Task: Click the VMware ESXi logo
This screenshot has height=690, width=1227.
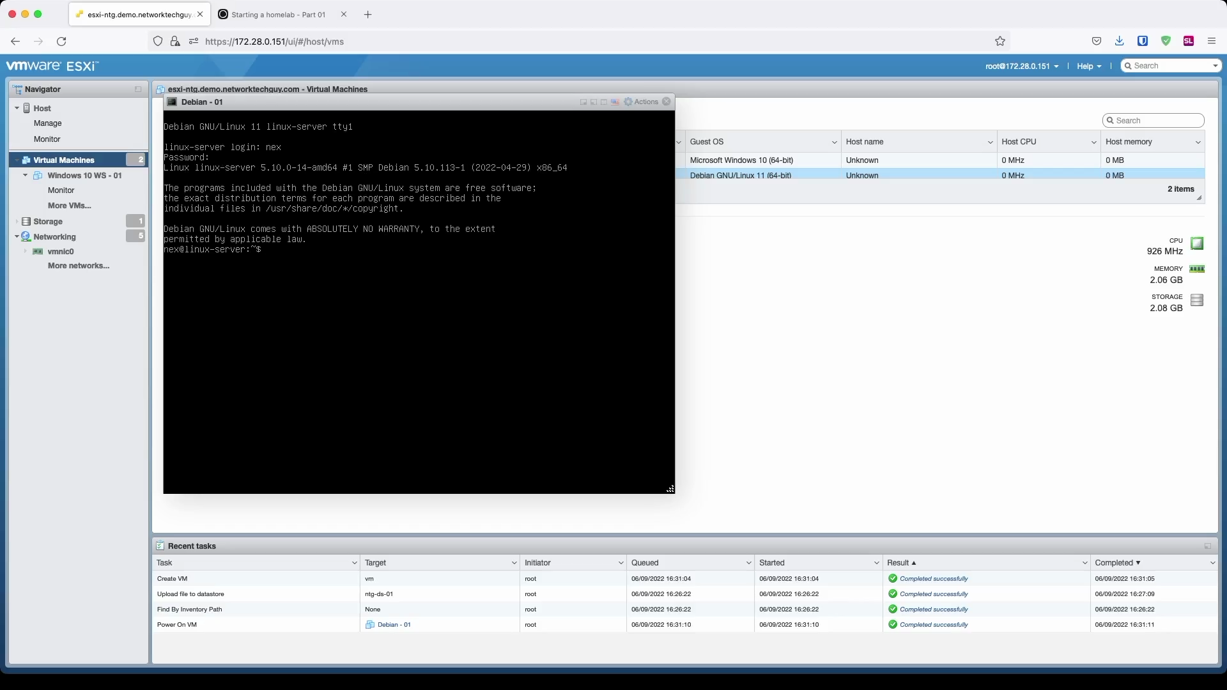Action: tap(52, 66)
